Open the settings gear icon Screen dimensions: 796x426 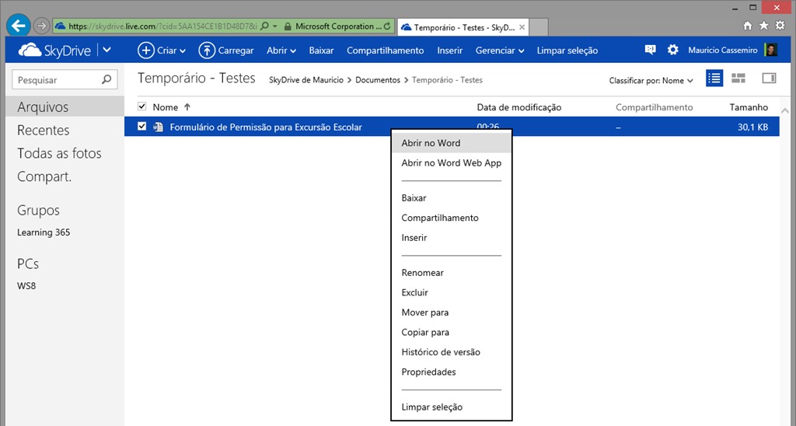click(672, 50)
